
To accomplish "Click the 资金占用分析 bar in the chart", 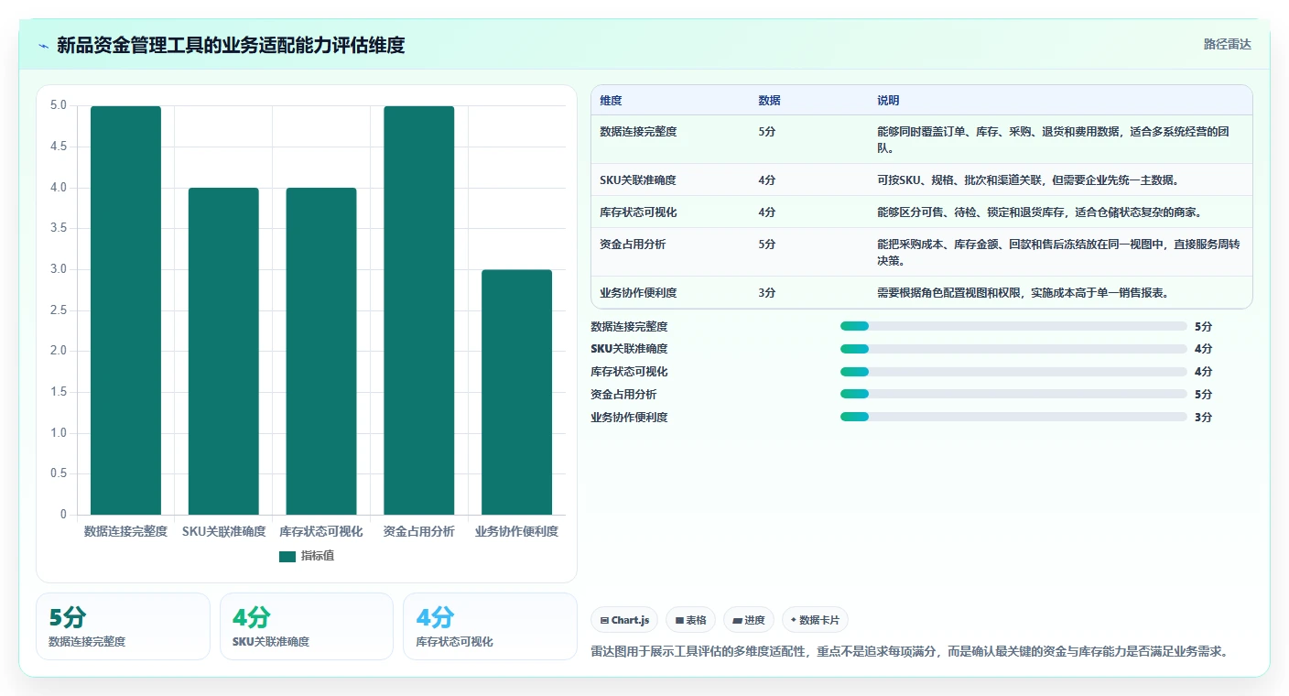I will [419, 310].
